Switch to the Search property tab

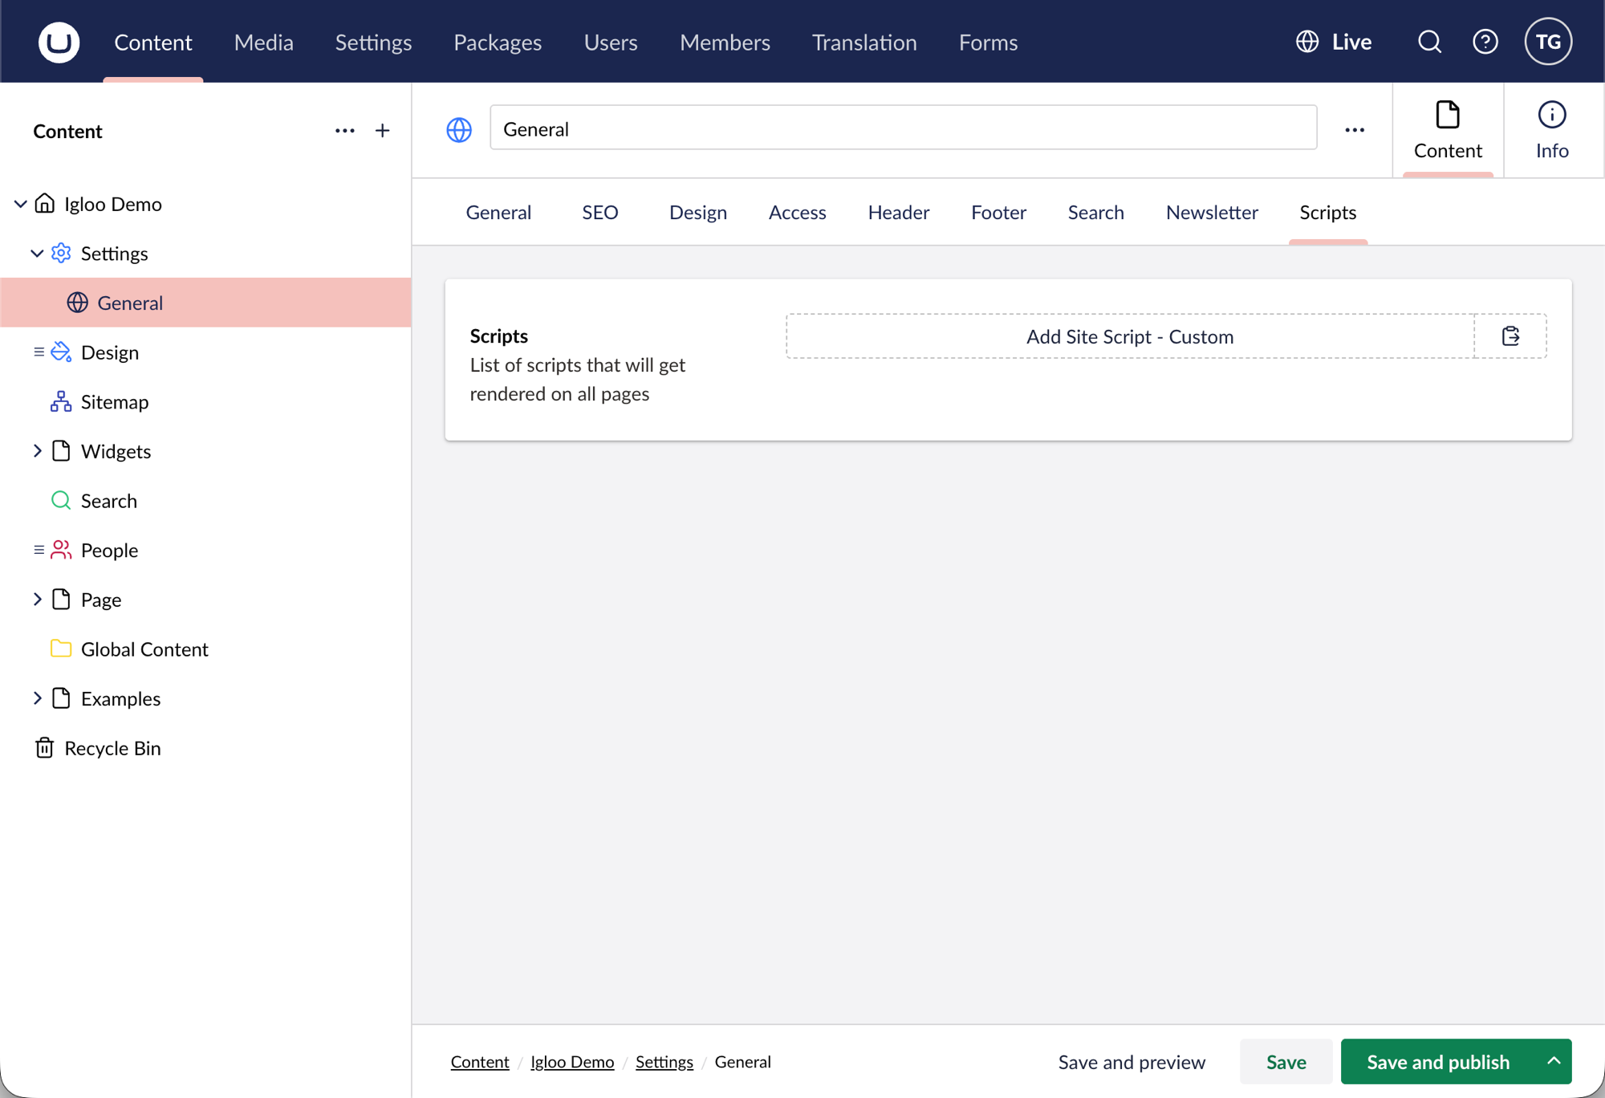pos(1095,212)
